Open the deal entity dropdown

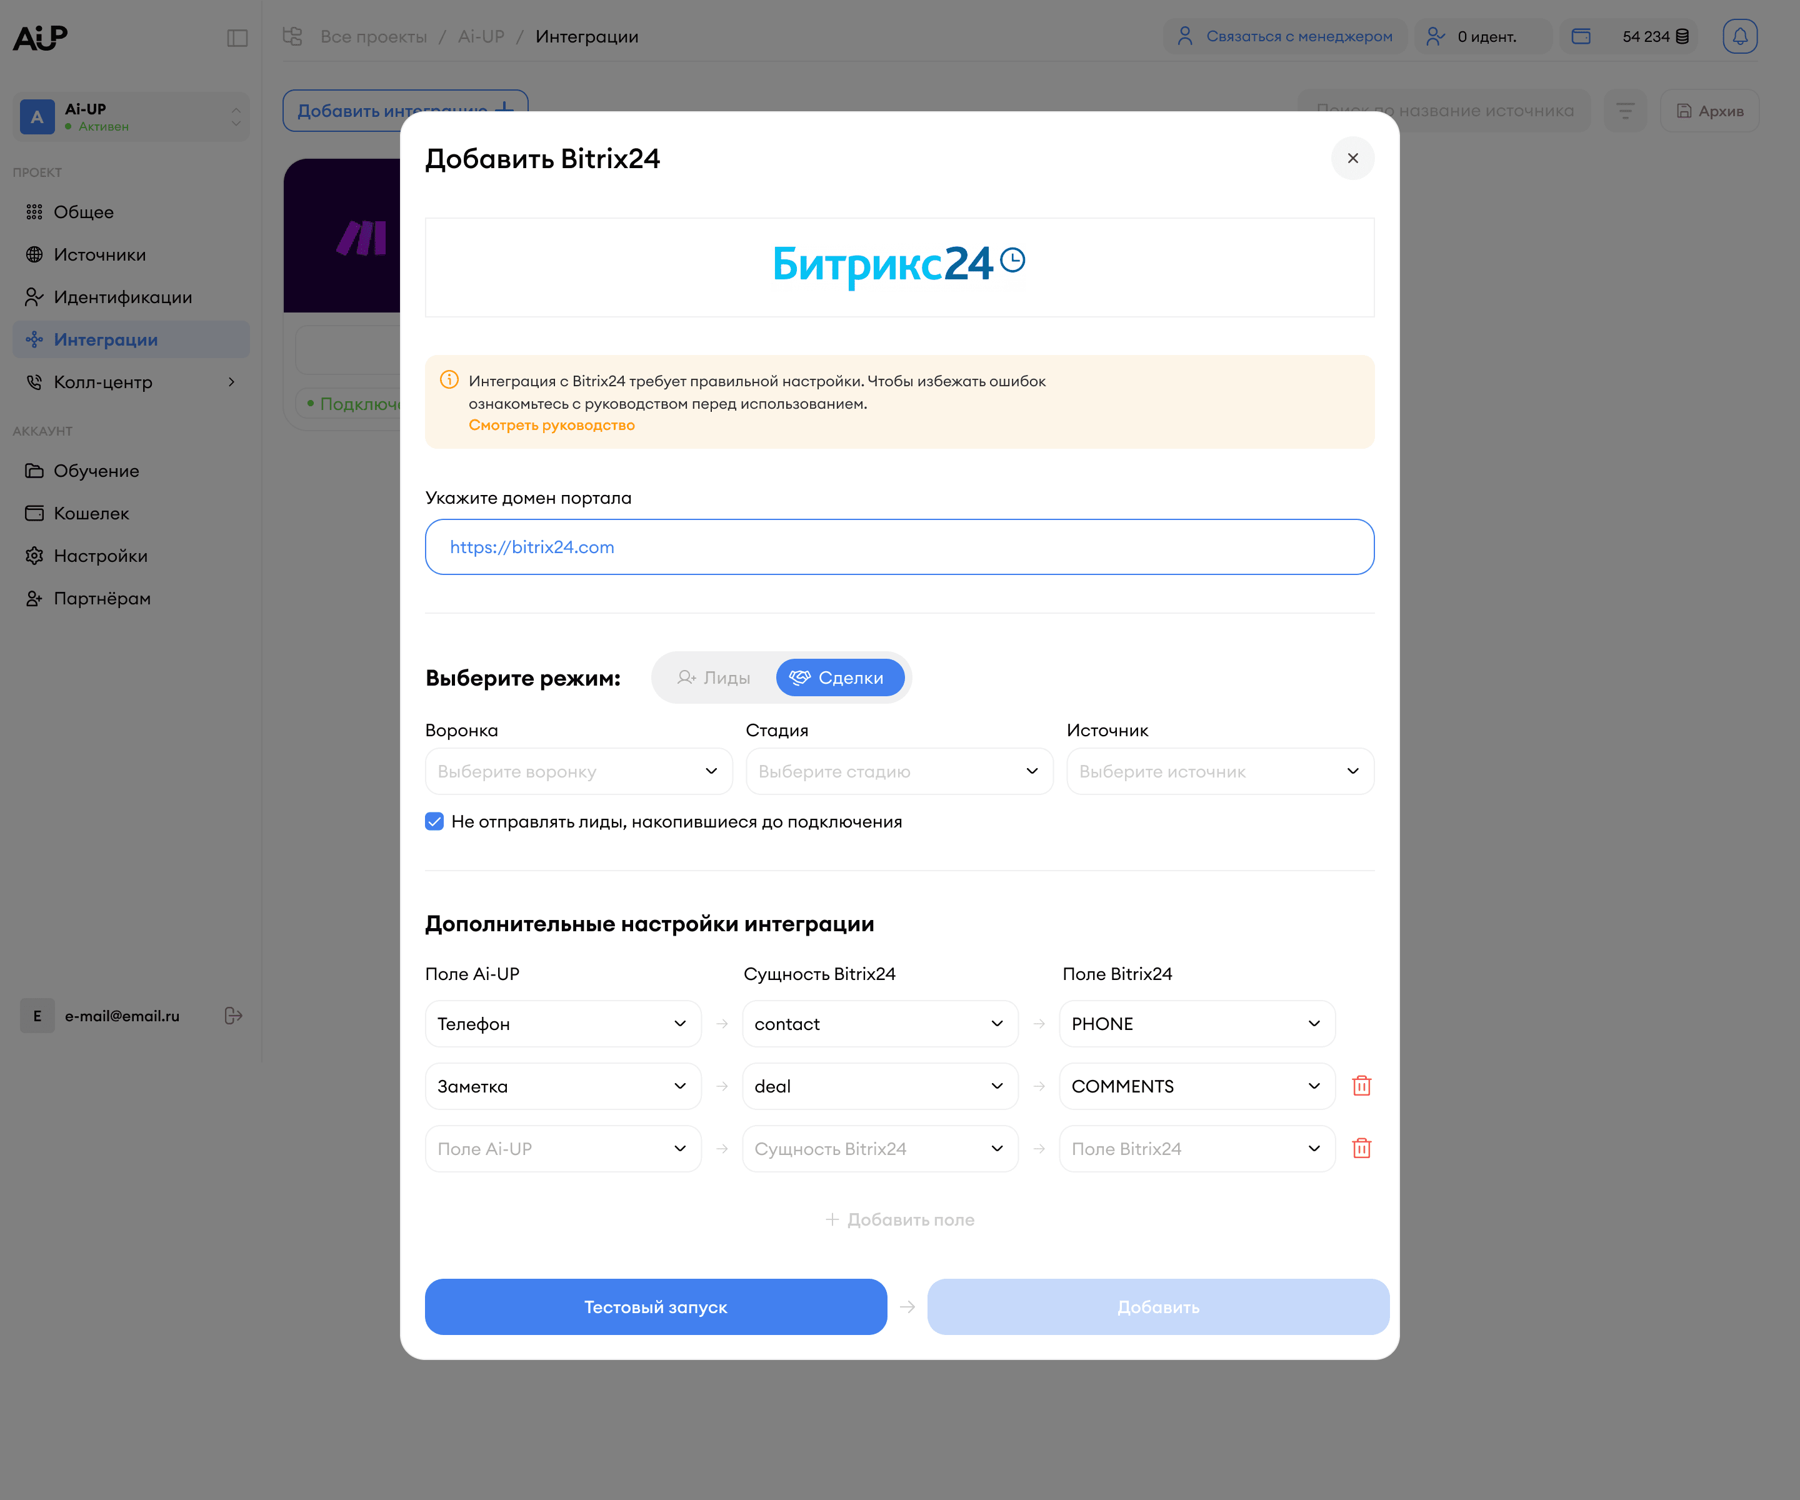point(880,1086)
